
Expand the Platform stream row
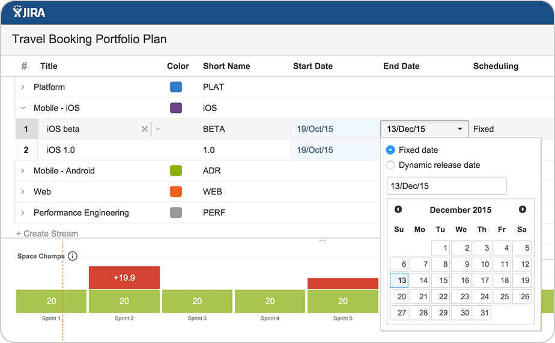[x=23, y=87]
